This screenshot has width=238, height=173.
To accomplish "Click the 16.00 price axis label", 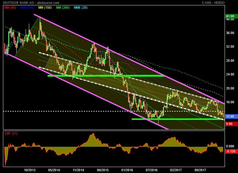I will (230, 102).
